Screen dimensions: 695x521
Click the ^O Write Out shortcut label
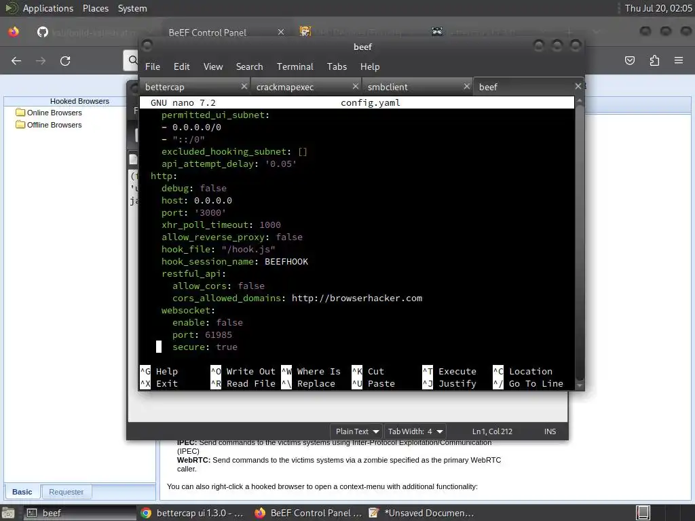point(243,372)
